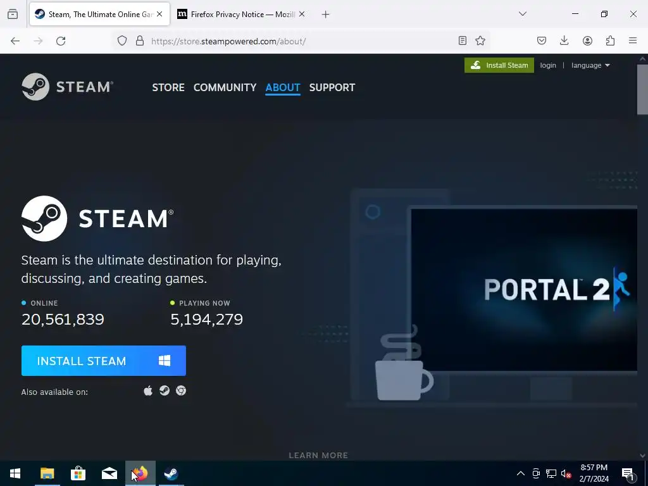Switch to Firefox Privacy Notice tab
The width and height of the screenshot is (648, 486).
241,14
